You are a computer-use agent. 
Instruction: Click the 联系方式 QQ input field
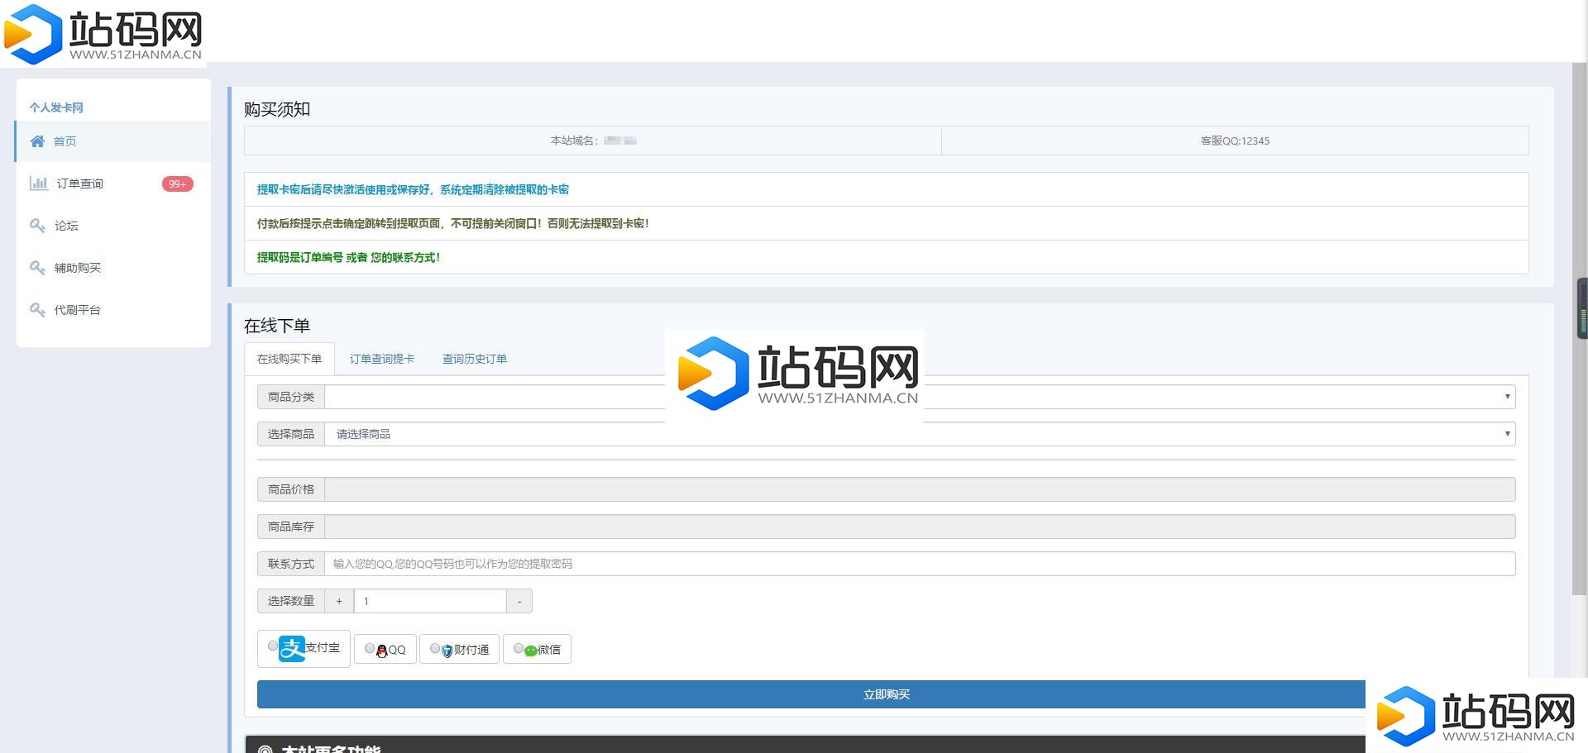pyautogui.click(x=920, y=564)
